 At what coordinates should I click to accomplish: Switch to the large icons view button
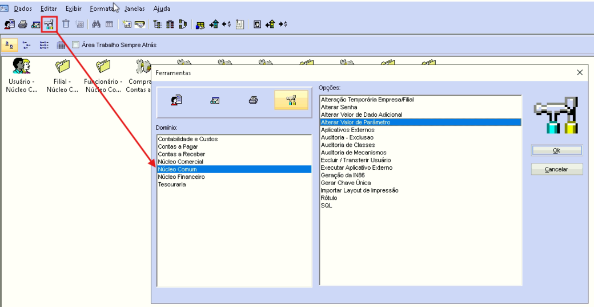coord(10,46)
